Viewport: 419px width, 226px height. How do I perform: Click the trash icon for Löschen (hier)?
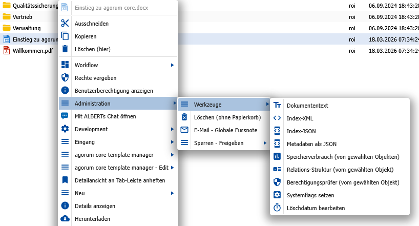click(x=65, y=49)
